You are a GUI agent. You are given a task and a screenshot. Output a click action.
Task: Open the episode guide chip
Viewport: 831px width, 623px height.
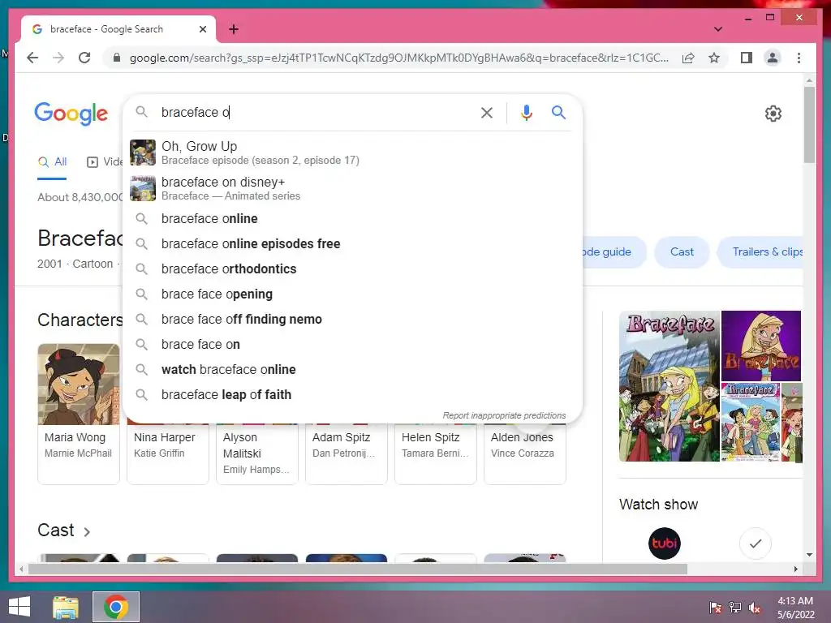615,251
